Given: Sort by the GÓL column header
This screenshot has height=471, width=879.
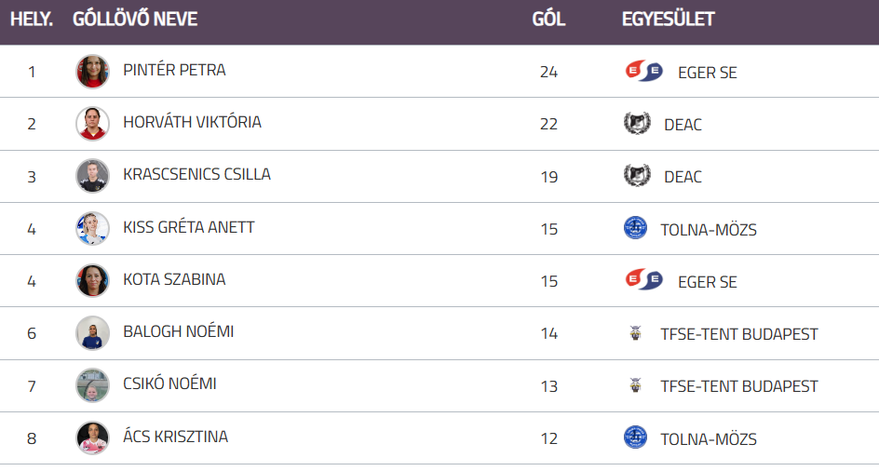Looking at the screenshot, I should pyautogui.click(x=548, y=20).
